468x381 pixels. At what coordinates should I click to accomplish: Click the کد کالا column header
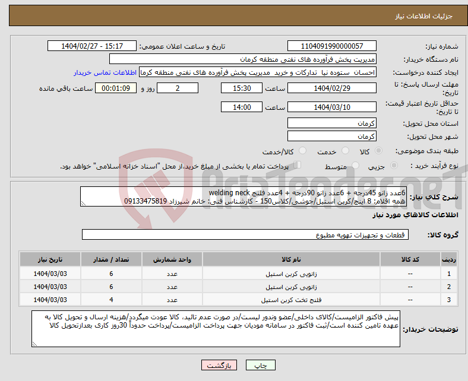(410, 259)
